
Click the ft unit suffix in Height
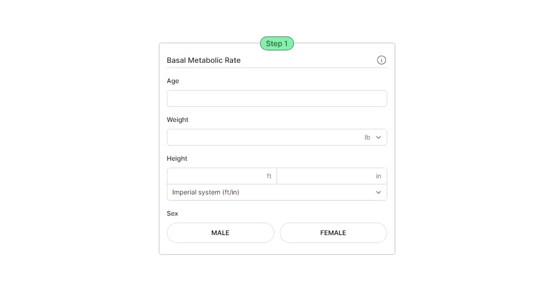tap(269, 176)
